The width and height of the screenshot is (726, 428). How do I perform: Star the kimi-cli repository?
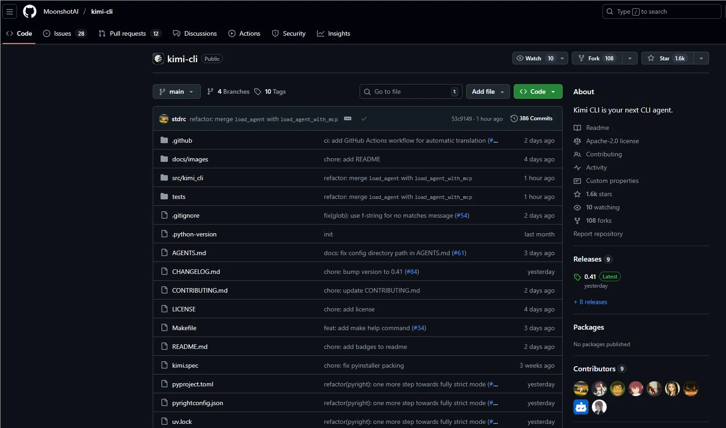click(667, 59)
